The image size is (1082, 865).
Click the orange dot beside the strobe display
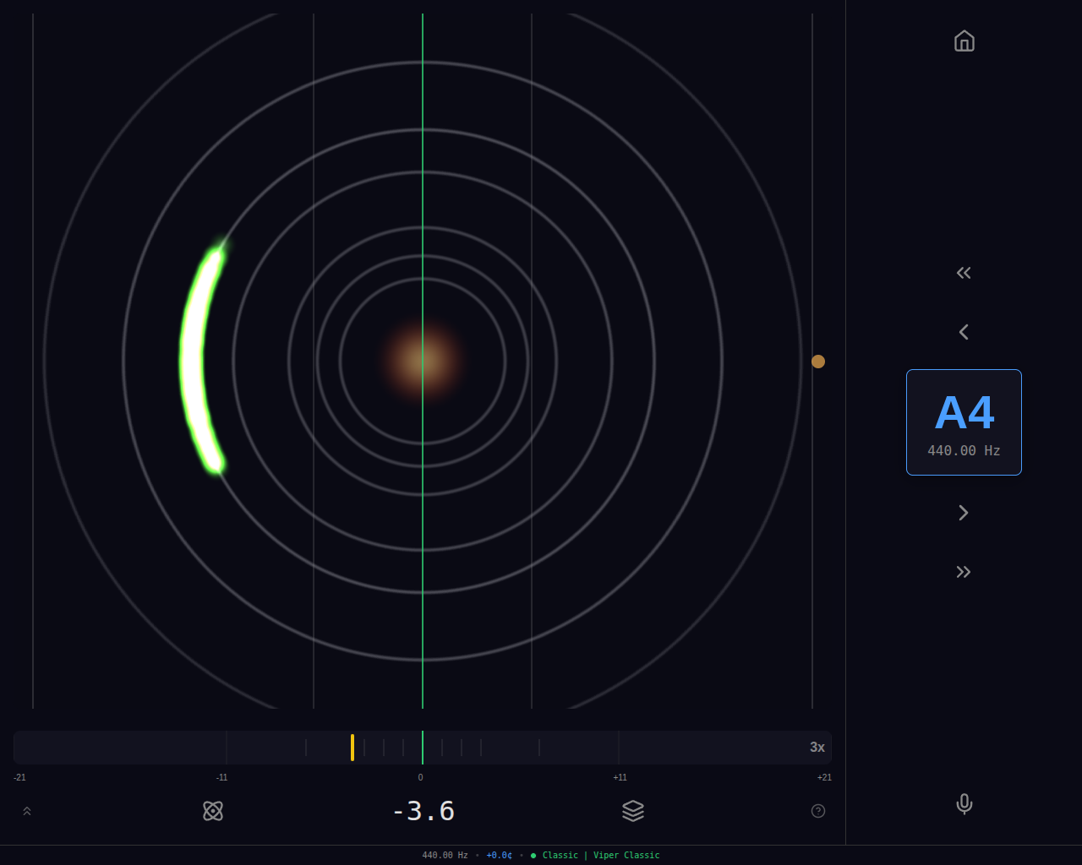(817, 361)
